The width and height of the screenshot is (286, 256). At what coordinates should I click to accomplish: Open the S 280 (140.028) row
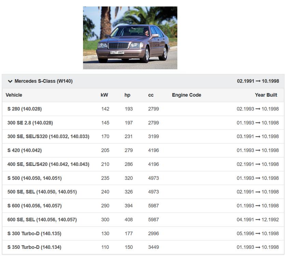tap(25, 109)
